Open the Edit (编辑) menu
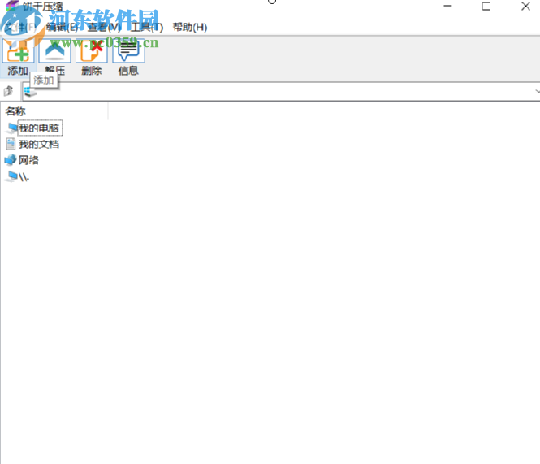540x464 pixels. pos(62,28)
